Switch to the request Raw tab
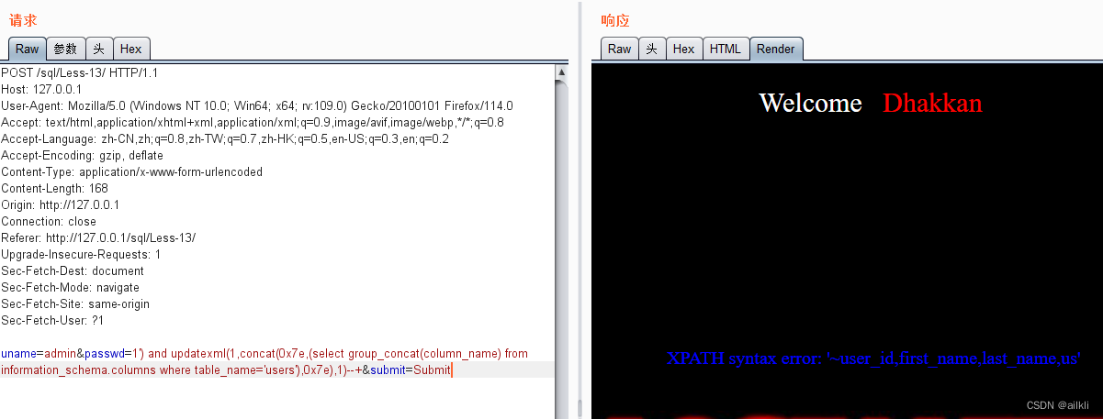The height and width of the screenshot is (419, 1103). coord(27,49)
